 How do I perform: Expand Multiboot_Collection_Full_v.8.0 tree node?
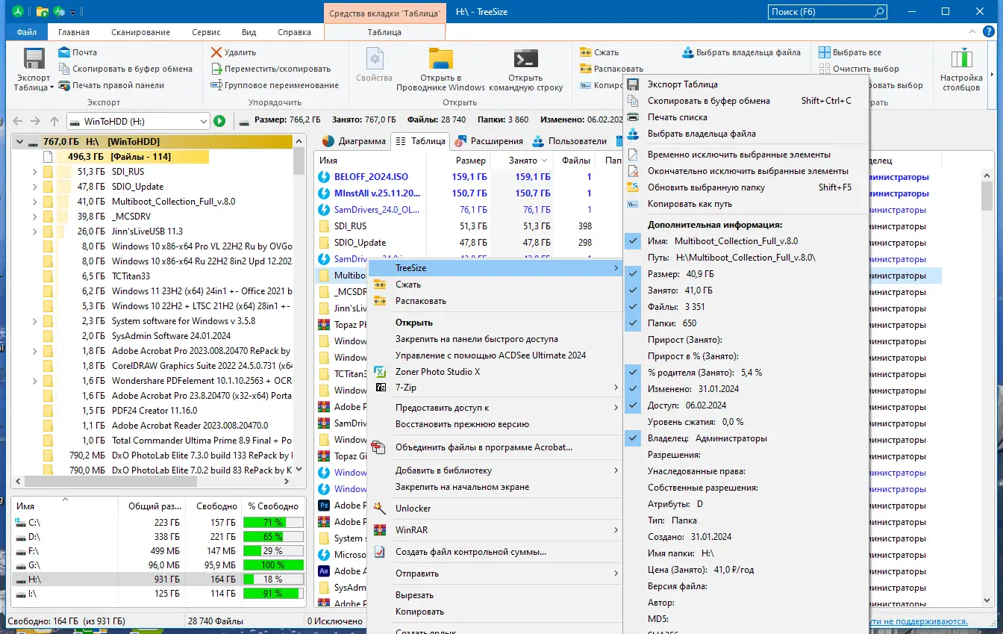(x=35, y=202)
